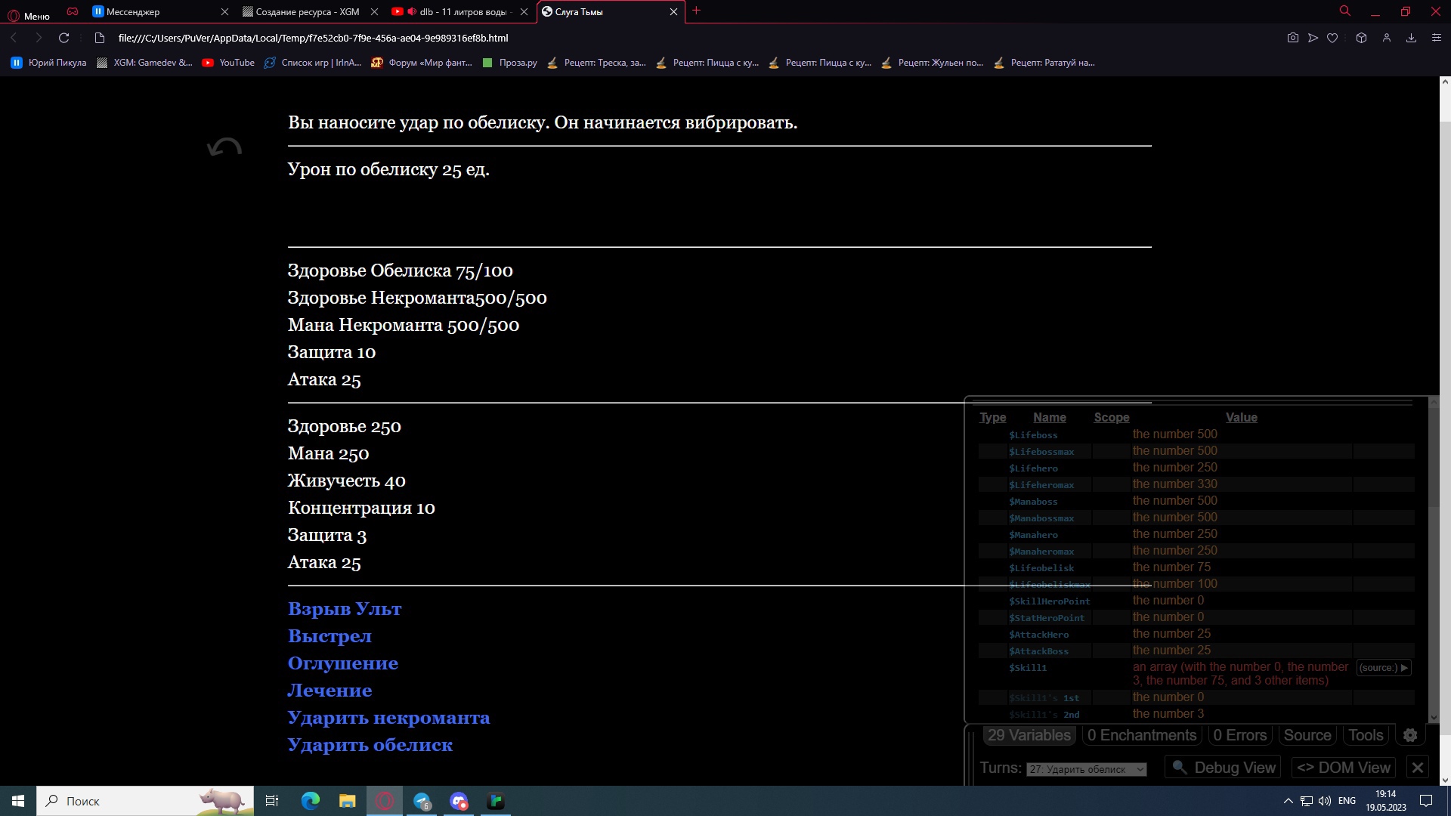
Task: Click the tab search magnifier icon
Action: click(1345, 11)
